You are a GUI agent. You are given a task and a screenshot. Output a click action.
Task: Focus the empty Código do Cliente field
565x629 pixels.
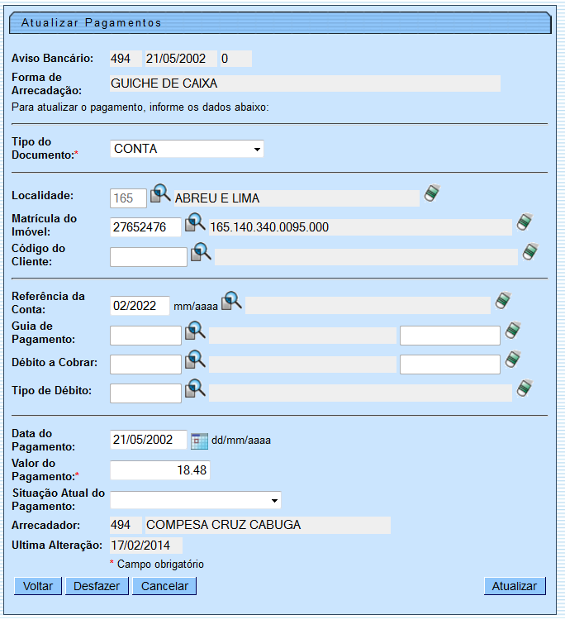tap(149, 257)
